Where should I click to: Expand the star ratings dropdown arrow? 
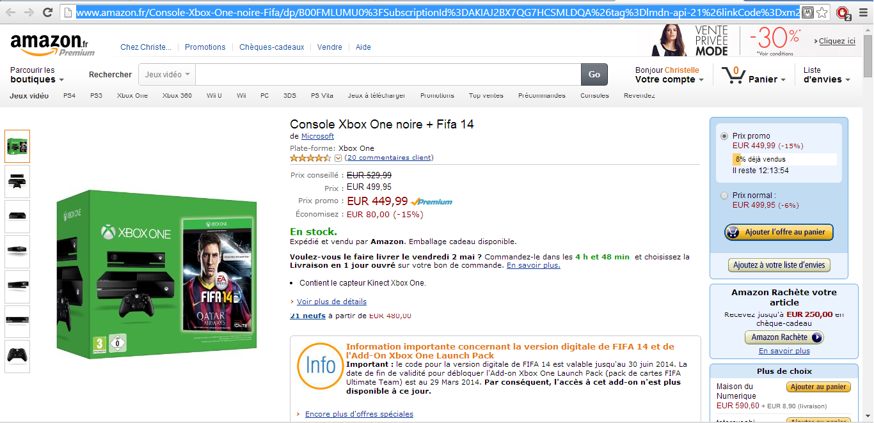[338, 158]
